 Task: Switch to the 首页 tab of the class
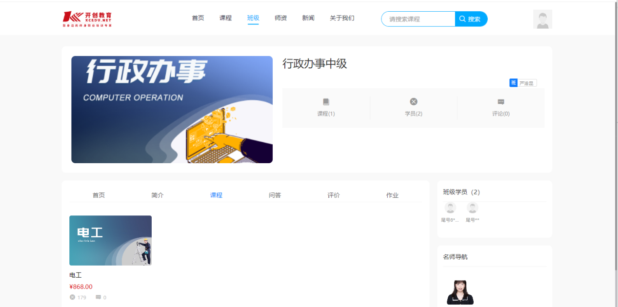click(x=99, y=195)
